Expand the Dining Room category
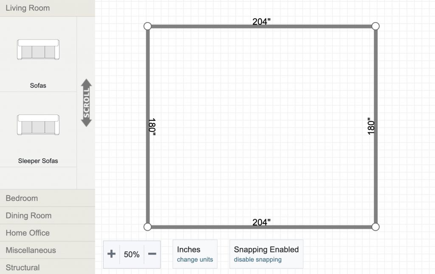This screenshot has width=435, height=274. coord(28,215)
